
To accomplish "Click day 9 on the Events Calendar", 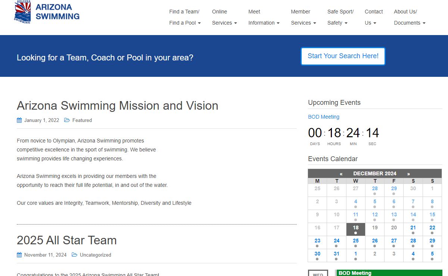I will [317, 216].
